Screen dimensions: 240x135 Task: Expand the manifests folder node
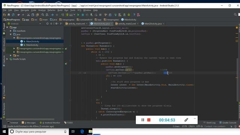coord(11,31)
